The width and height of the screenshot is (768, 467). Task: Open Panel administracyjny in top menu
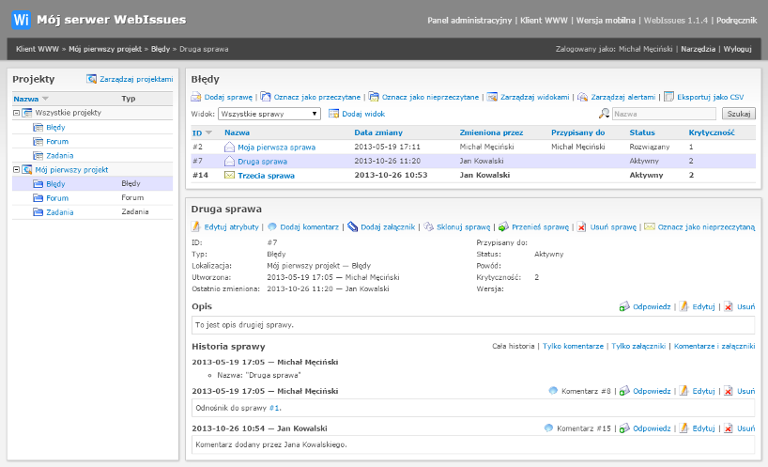click(469, 21)
